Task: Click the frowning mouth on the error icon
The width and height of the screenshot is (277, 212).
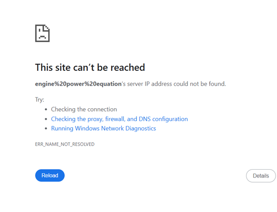Action: click(42, 37)
